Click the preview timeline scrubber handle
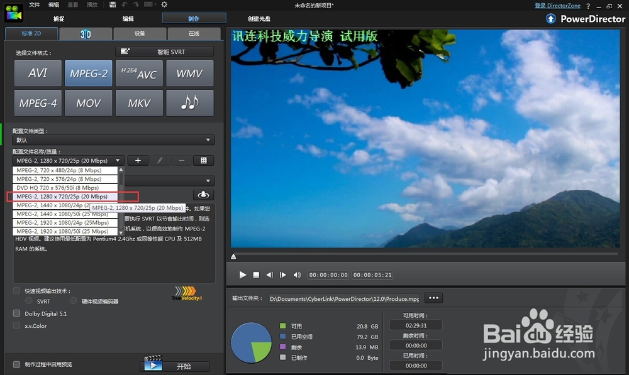Image resolution: width=629 pixels, height=375 pixels. pos(233,256)
